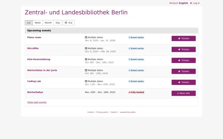Viewport: 223px width, 139px height.
Task: Click the log in arrow icon
Action: (x=191, y=3)
